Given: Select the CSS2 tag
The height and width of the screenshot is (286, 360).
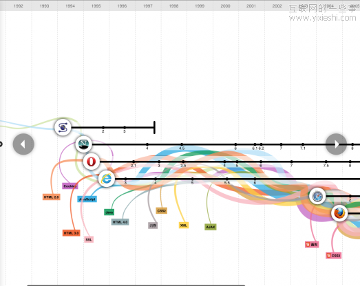Looking at the screenshot, I should (161, 211).
